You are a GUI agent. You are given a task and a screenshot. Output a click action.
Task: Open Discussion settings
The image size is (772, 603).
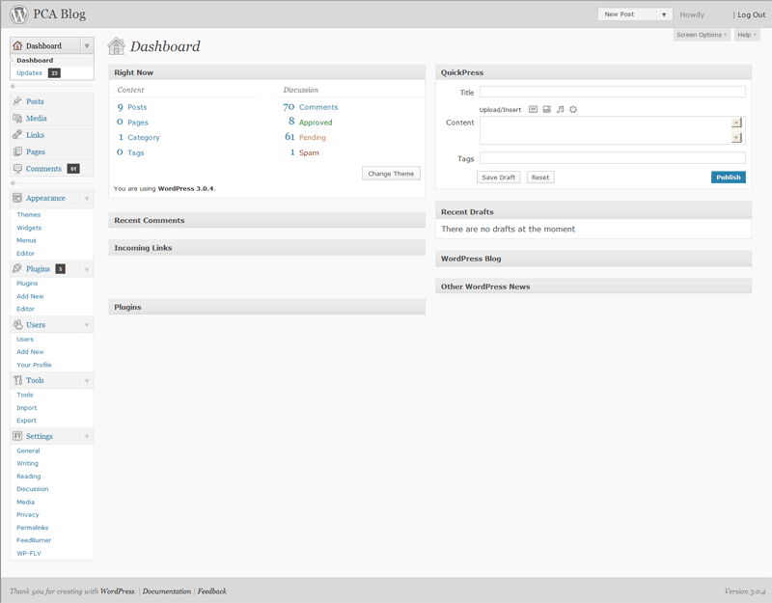click(x=33, y=489)
